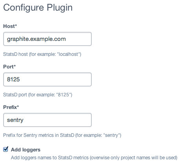Click the required asterisk beside Host
The height and width of the screenshot is (164, 180).
pyautogui.click(x=16, y=25)
